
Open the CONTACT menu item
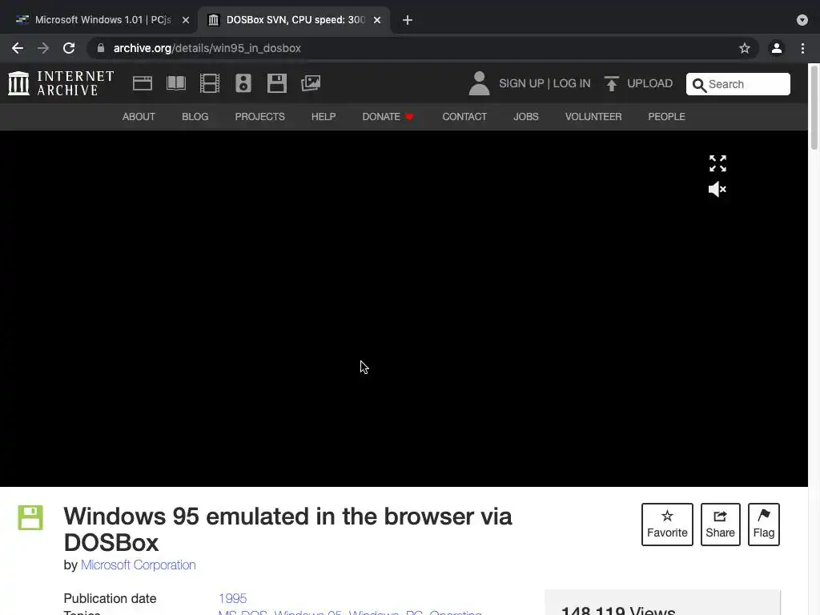[464, 117]
